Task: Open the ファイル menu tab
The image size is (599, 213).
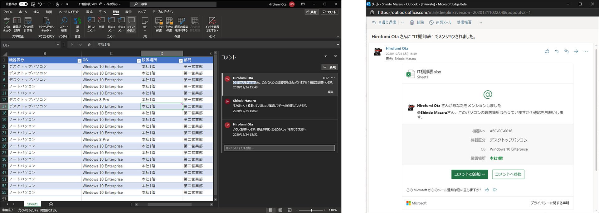Action: pos(8,12)
